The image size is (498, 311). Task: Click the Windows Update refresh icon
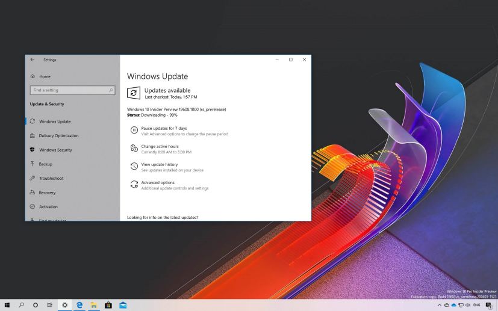(134, 93)
